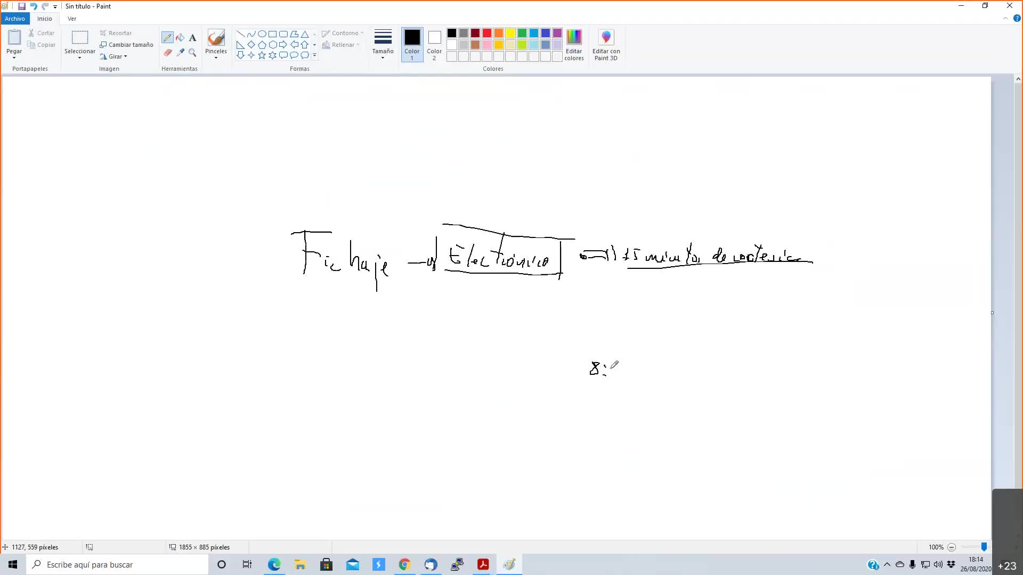
Task: Activate the Color 1 foreground selector
Action: [412, 45]
